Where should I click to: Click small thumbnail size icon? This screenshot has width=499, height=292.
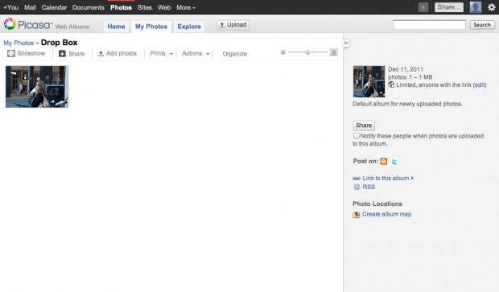pos(283,52)
